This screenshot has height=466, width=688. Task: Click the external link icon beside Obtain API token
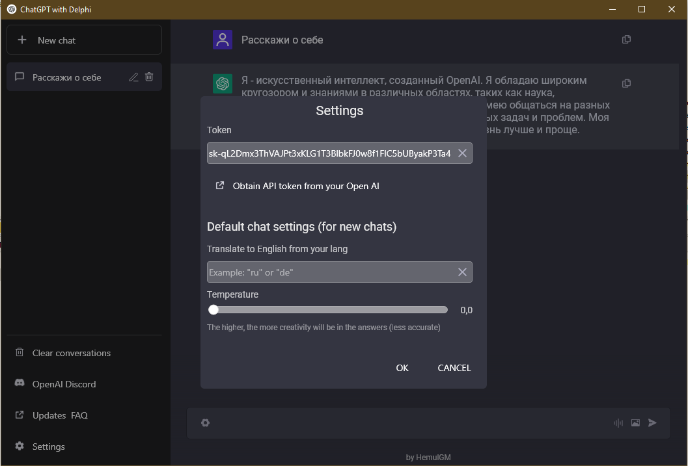[220, 186]
